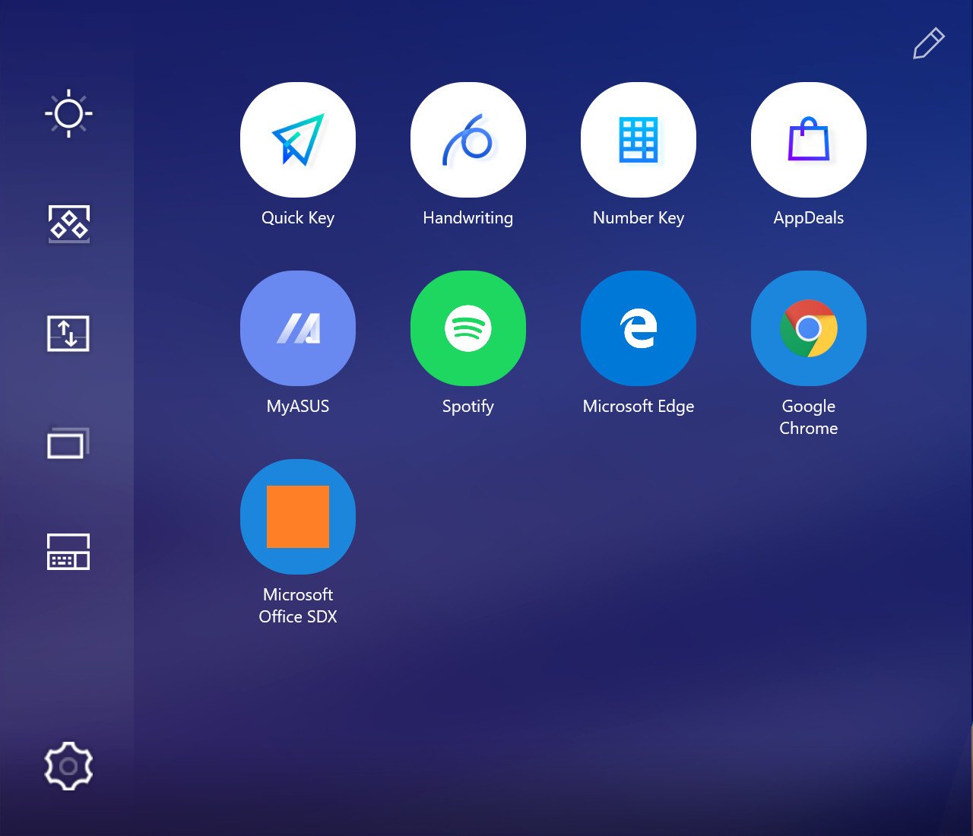The height and width of the screenshot is (836, 973).
Task: Launch the Handwriting app icon
Action: [x=468, y=140]
